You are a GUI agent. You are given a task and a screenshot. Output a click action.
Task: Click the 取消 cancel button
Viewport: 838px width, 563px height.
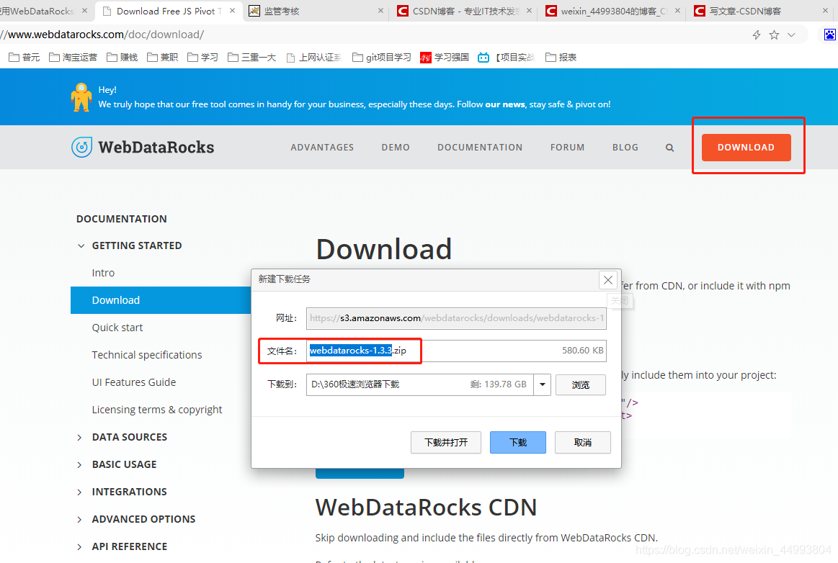(582, 442)
